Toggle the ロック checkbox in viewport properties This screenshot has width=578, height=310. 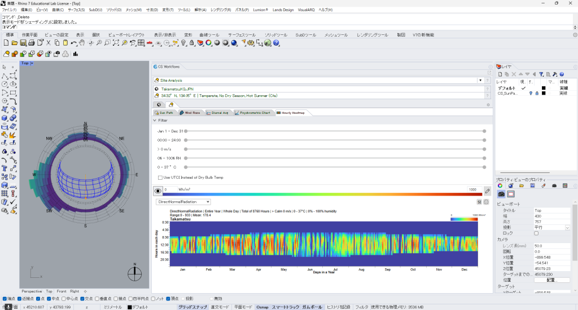click(x=536, y=233)
